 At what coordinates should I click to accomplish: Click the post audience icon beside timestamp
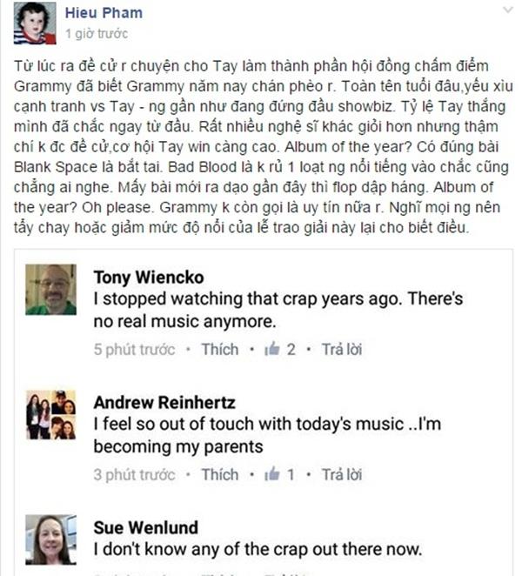pos(138,34)
